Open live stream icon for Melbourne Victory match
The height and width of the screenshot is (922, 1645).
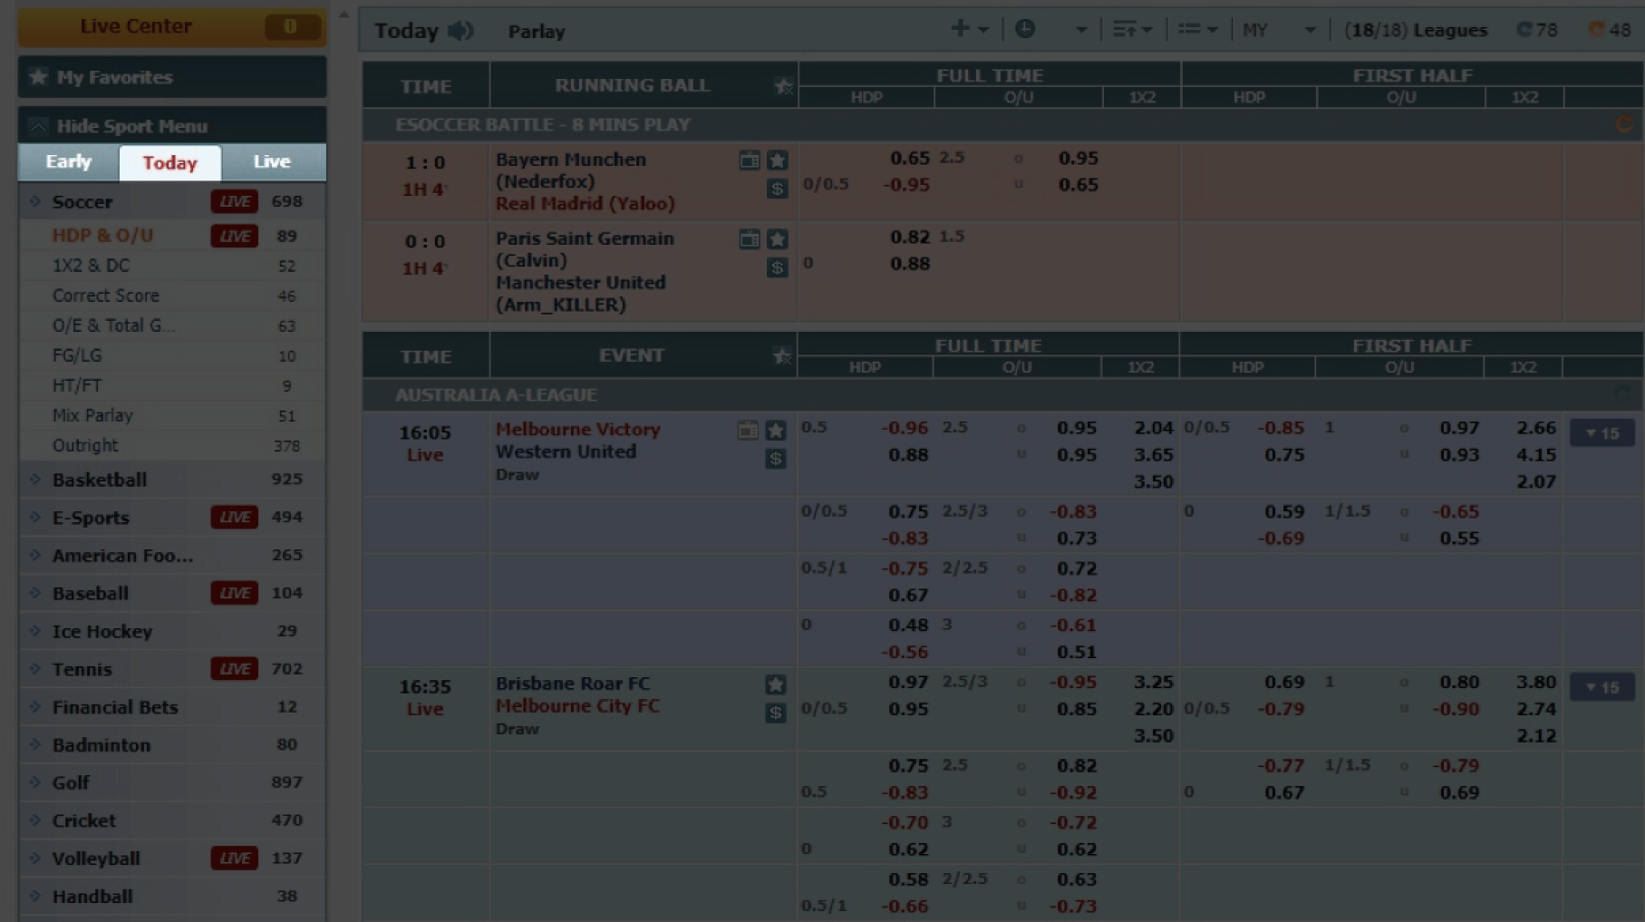point(748,431)
